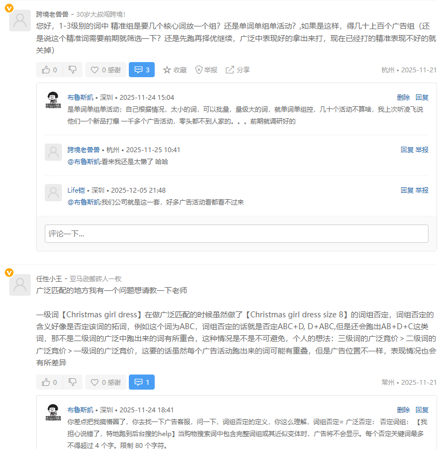
Task: Click 收藏 star on the first post
Action: (x=175, y=70)
